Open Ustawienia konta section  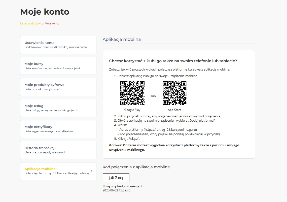click(x=58, y=45)
